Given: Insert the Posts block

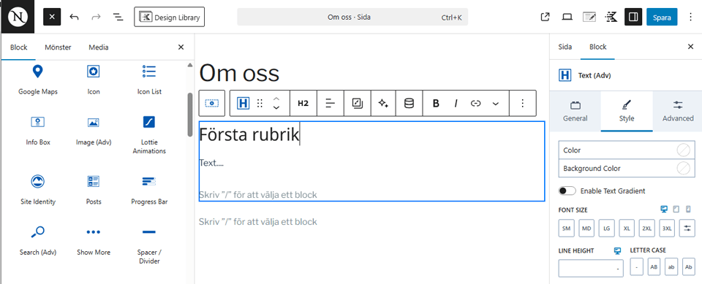Looking at the screenshot, I should [x=94, y=190].
